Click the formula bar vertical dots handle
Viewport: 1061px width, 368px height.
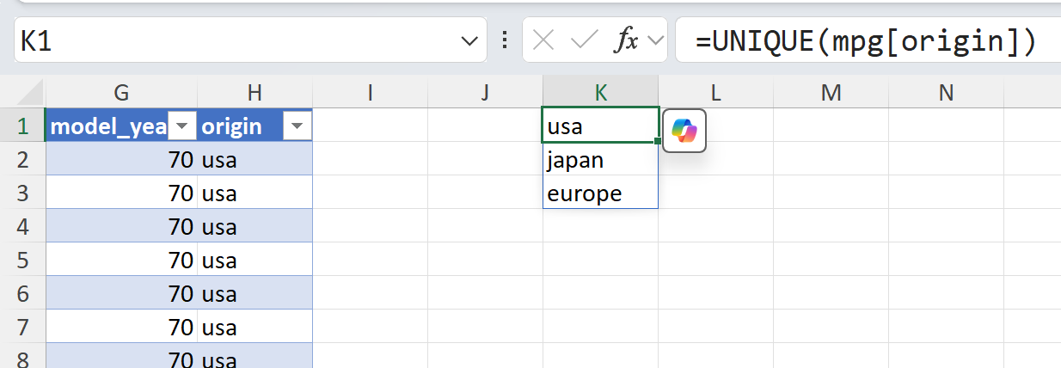(x=505, y=40)
